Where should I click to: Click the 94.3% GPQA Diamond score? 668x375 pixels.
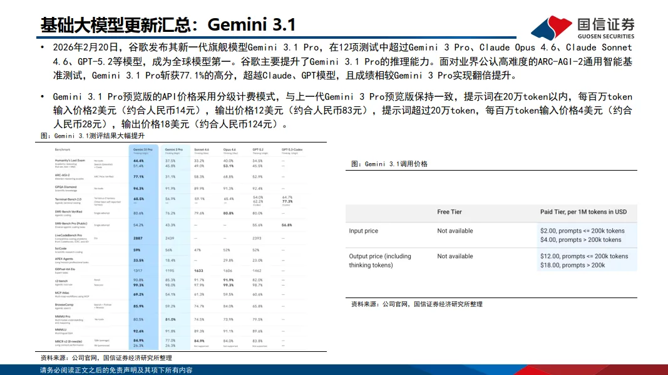point(138,188)
